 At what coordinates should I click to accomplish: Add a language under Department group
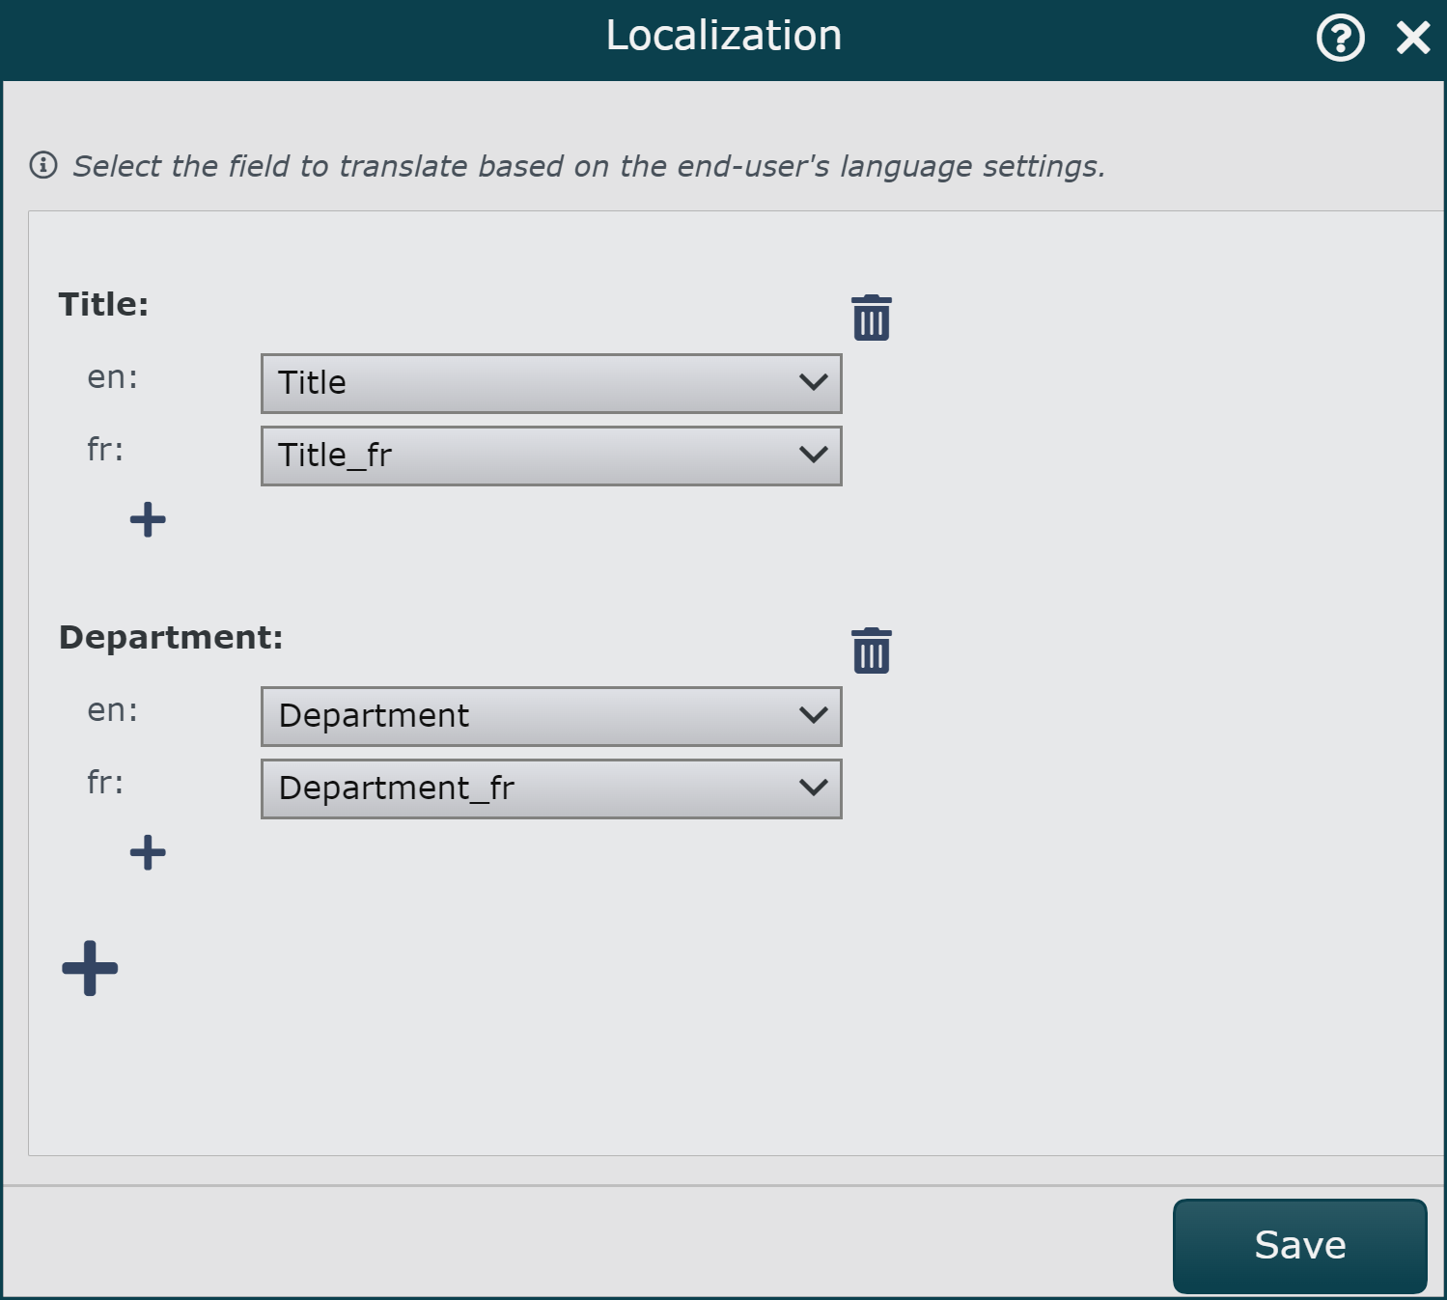(148, 852)
